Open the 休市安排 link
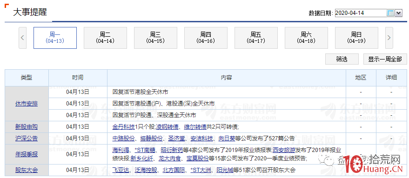 (27, 104)
